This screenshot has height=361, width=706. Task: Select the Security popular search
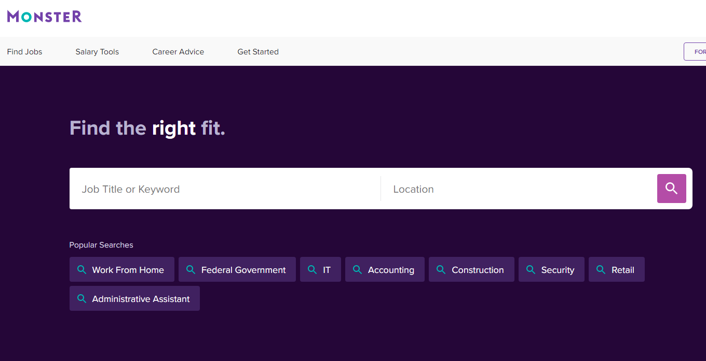551,269
